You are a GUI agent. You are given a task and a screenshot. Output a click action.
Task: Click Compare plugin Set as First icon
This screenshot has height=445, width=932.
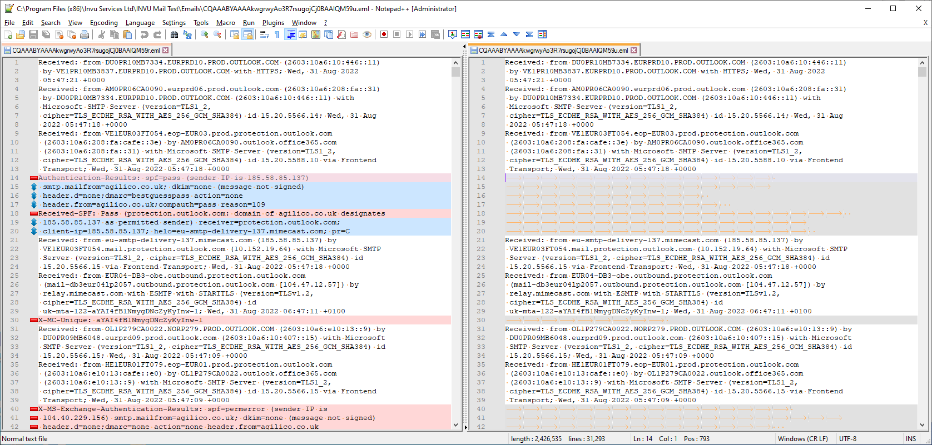click(453, 34)
